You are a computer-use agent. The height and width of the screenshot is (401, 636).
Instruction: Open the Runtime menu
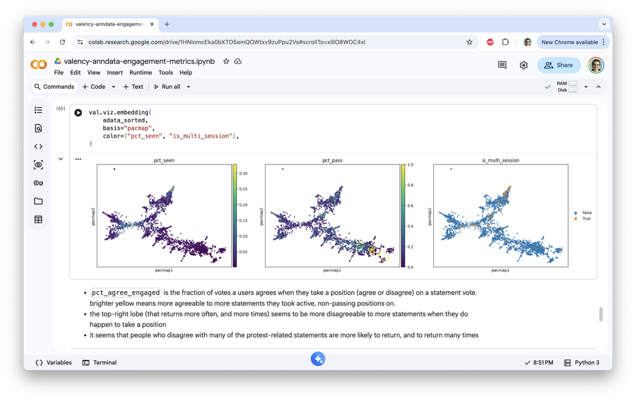140,73
